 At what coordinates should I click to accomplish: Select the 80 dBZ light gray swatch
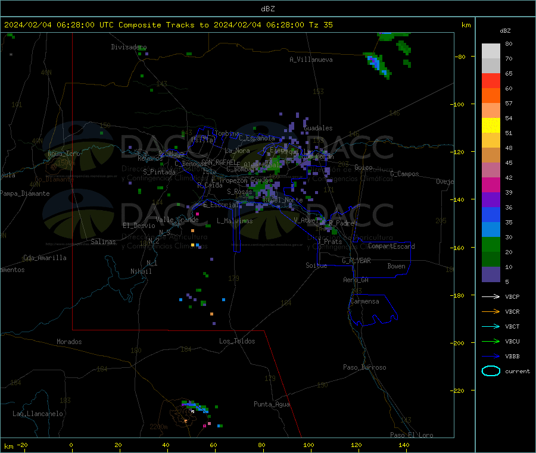pos(491,51)
